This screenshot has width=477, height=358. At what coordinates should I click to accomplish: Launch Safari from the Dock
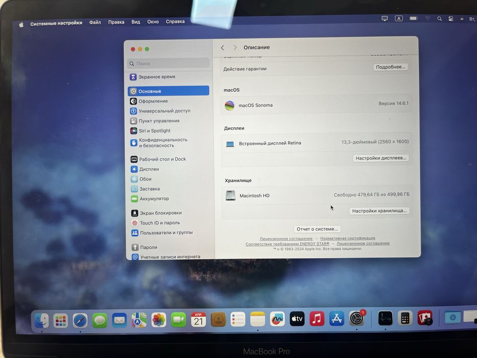(80, 321)
